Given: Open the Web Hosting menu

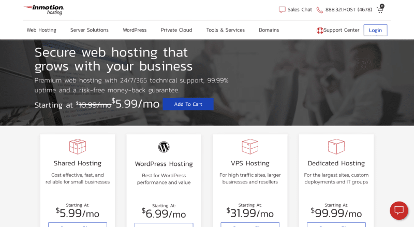Looking at the screenshot, I should click(41, 30).
